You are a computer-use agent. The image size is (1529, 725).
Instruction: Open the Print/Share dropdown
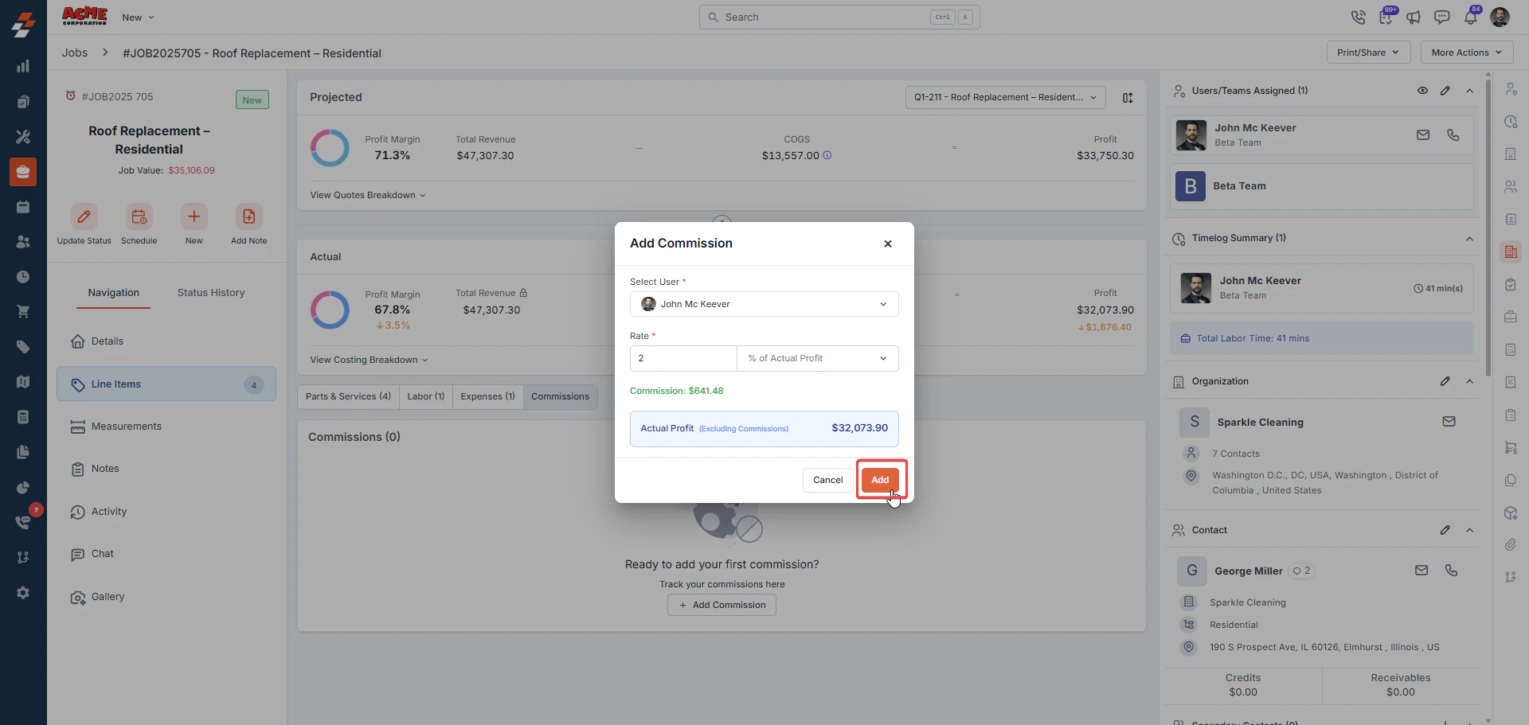pyautogui.click(x=1368, y=53)
